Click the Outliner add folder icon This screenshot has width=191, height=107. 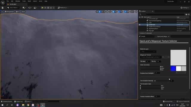(186, 15)
